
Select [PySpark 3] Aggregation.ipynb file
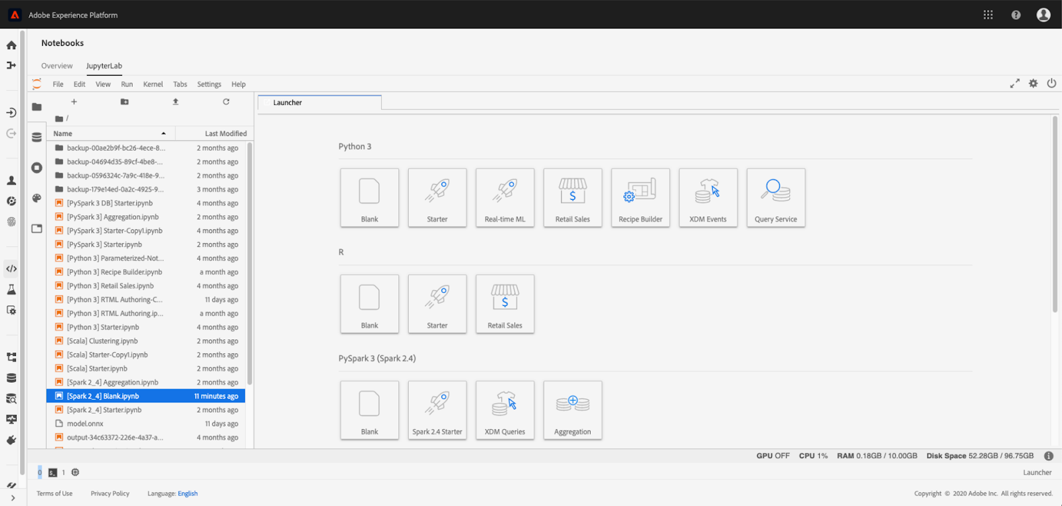point(146,217)
